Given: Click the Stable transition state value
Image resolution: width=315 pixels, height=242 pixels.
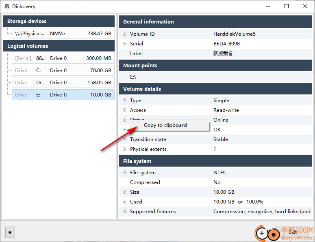Looking at the screenshot, I should coord(221,139).
